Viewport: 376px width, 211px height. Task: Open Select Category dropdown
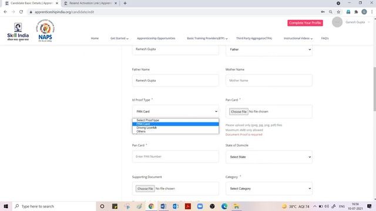269,189
